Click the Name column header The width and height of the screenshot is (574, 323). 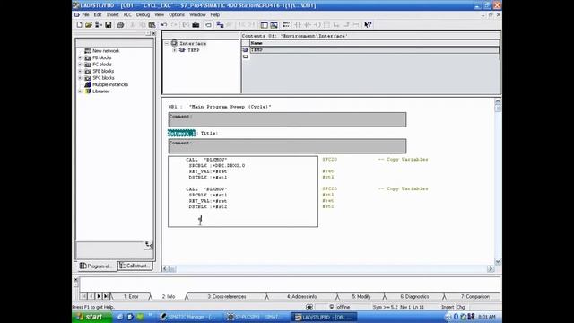pos(374,43)
